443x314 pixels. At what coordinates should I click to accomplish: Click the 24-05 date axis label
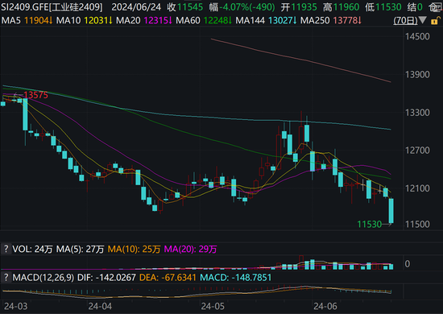(x=213, y=306)
